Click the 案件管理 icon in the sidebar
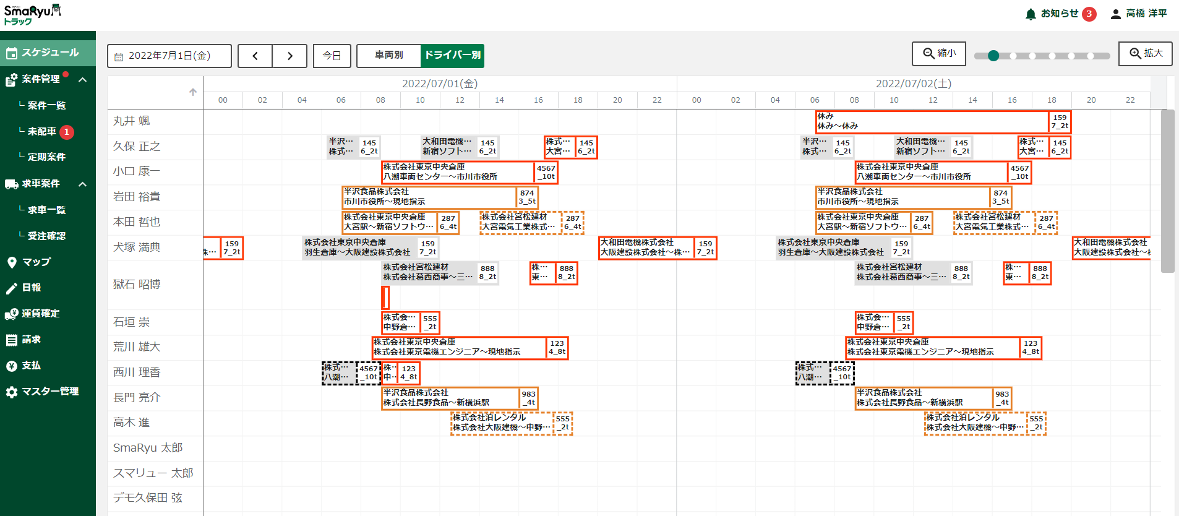 [12, 79]
